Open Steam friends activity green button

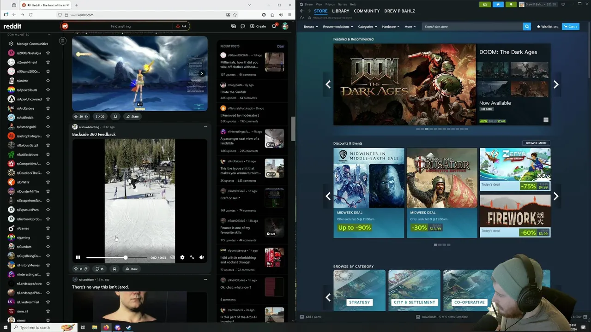[x=484, y=4]
